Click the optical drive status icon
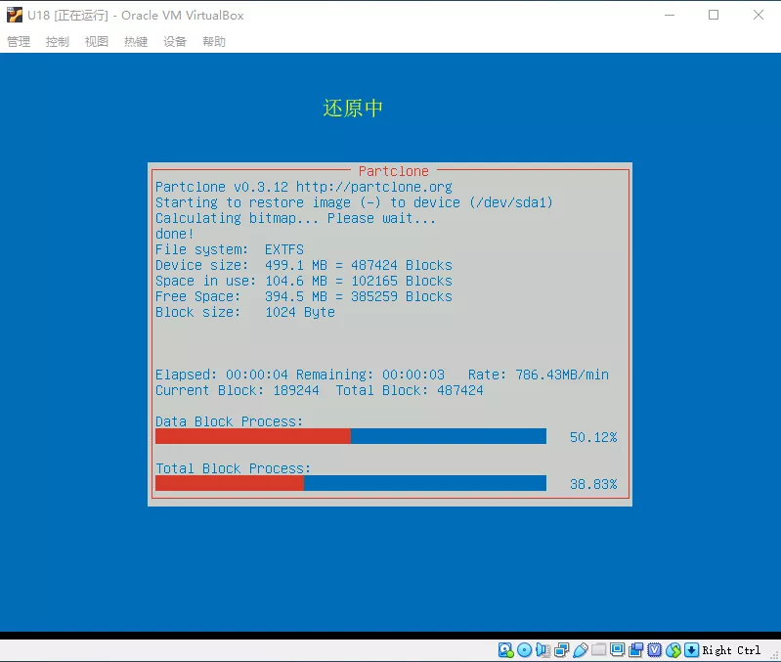The image size is (781, 662). coord(525,650)
